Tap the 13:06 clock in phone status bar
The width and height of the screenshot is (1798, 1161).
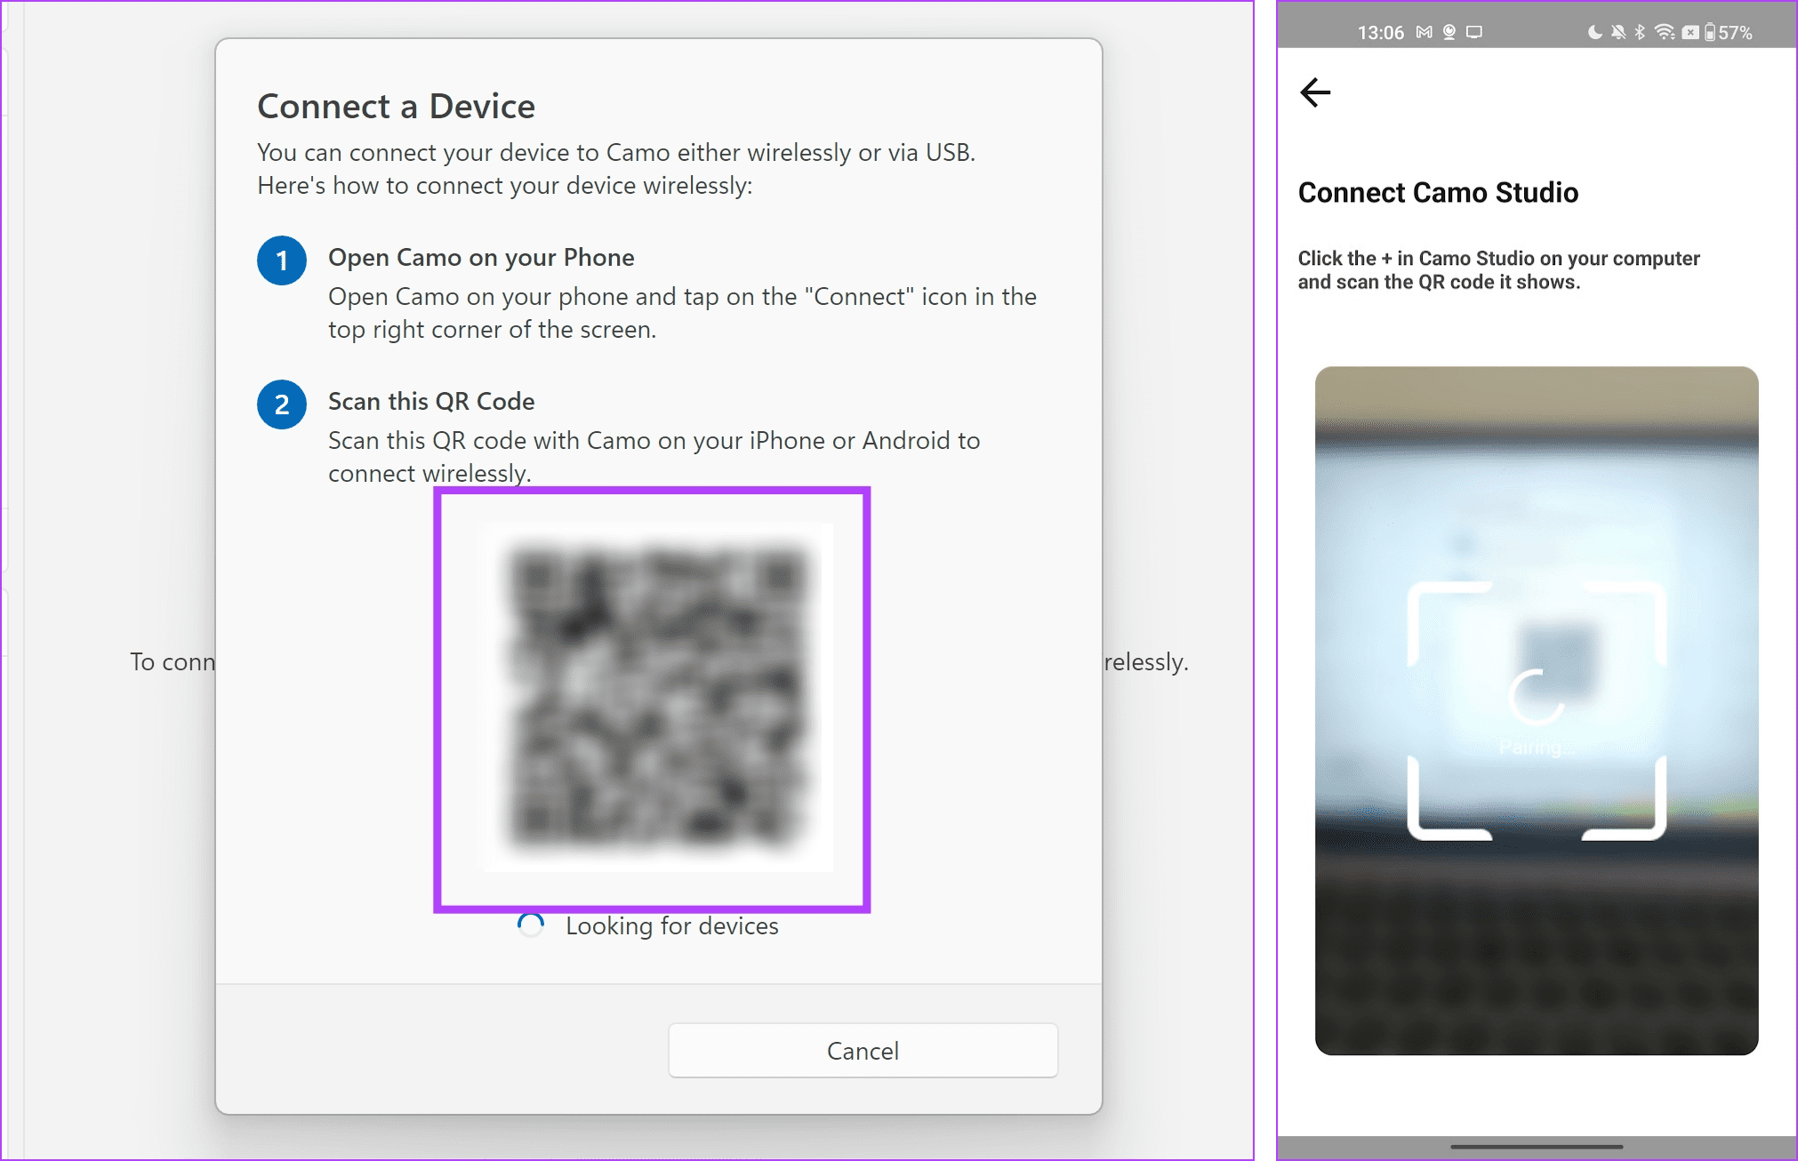pos(1380,33)
